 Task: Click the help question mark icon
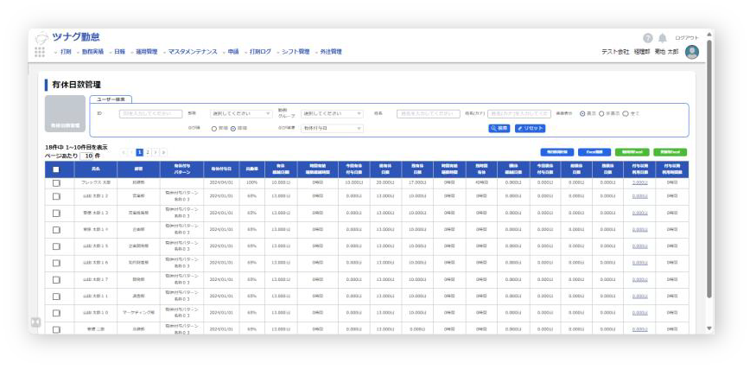647,39
